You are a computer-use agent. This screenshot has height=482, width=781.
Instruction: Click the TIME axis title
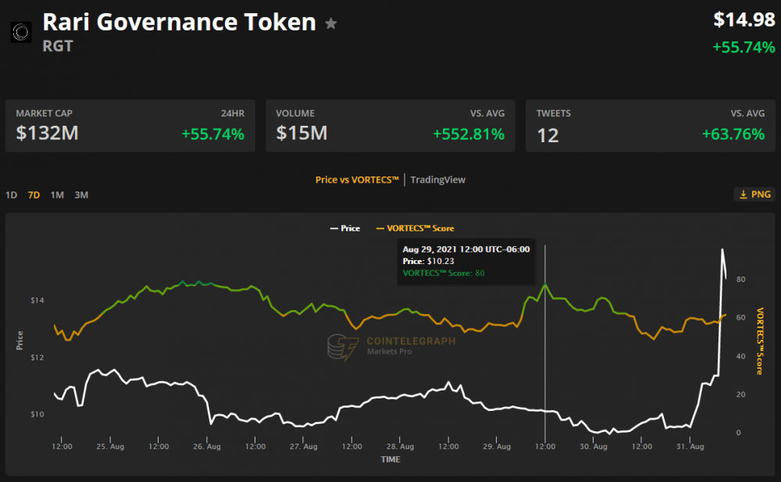point(390,459)
